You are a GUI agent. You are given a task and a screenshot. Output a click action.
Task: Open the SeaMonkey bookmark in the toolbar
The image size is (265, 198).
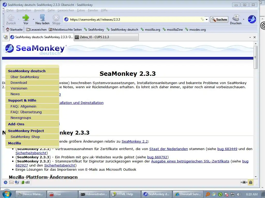pyautogui.click(x=94, y=30)
